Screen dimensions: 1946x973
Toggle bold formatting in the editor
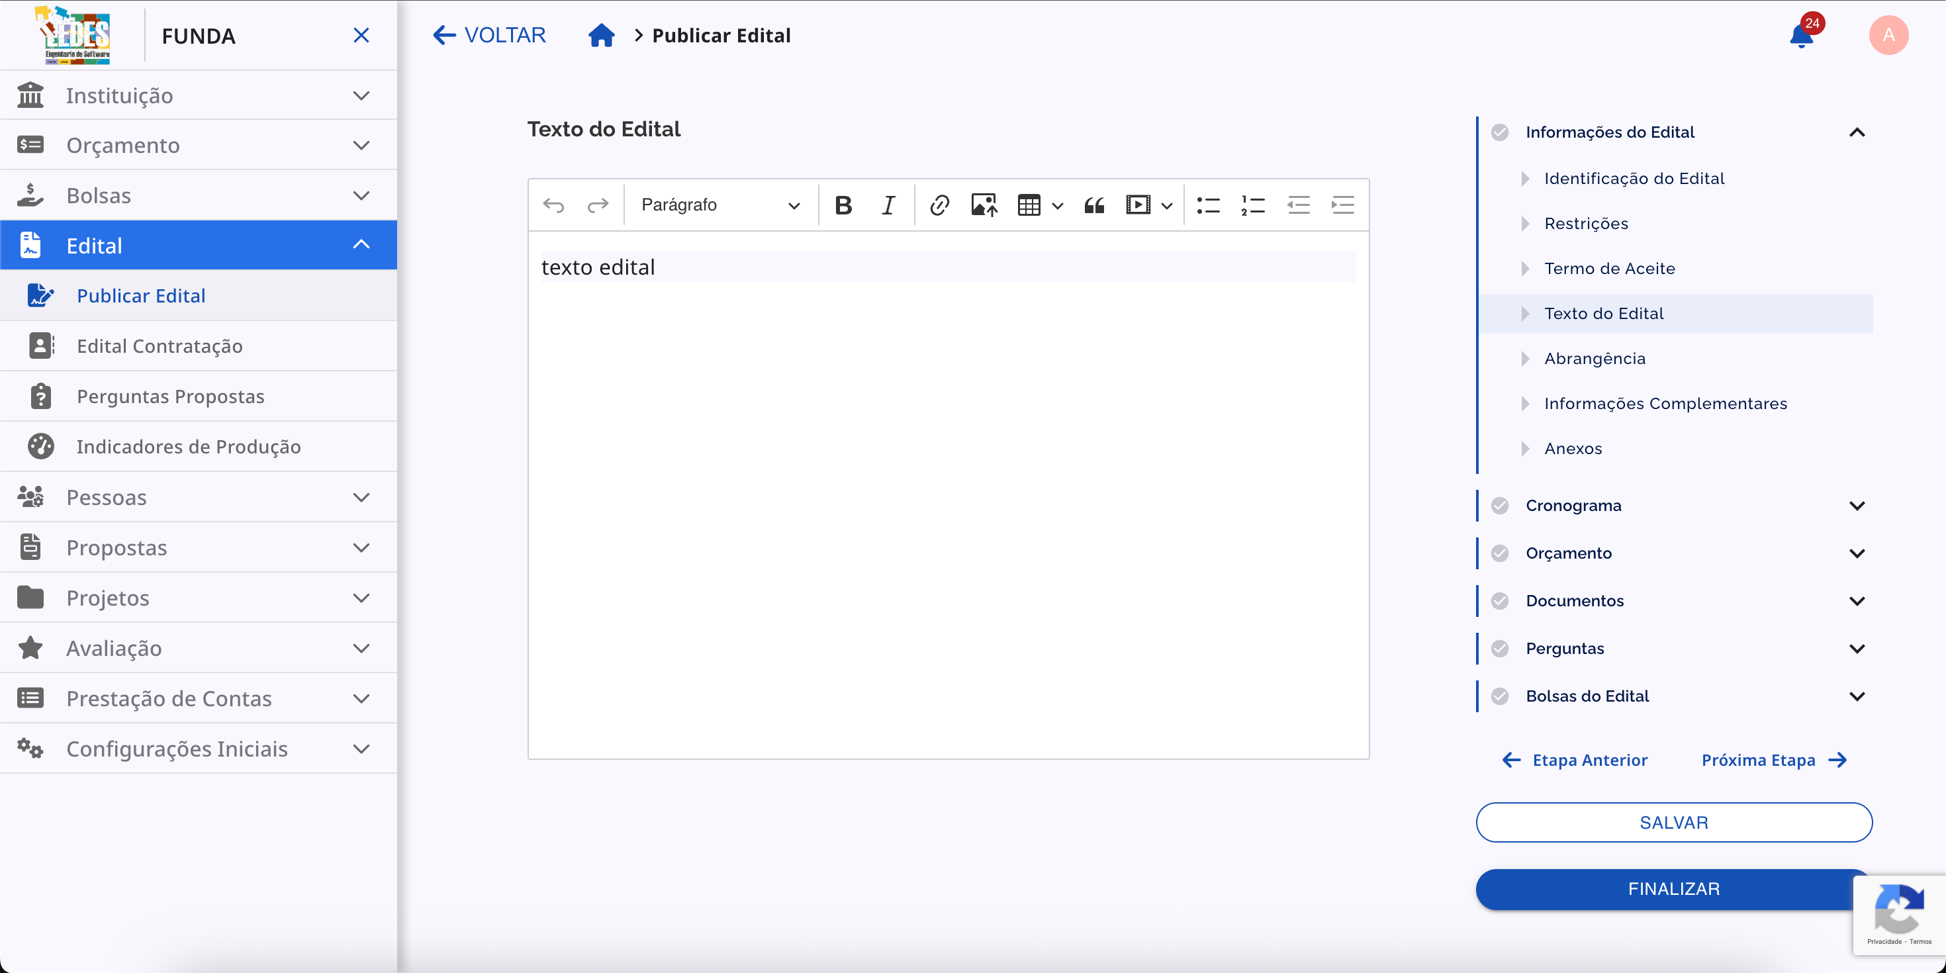[x=844, y=205]
